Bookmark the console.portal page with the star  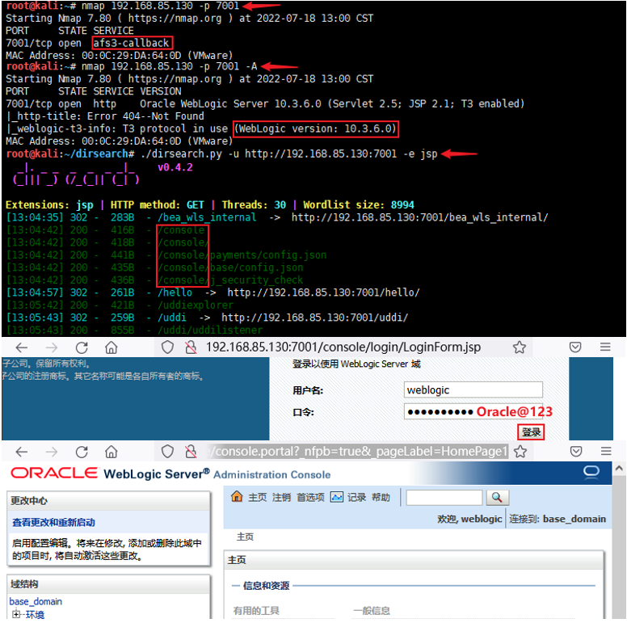(x=520, y=452)
